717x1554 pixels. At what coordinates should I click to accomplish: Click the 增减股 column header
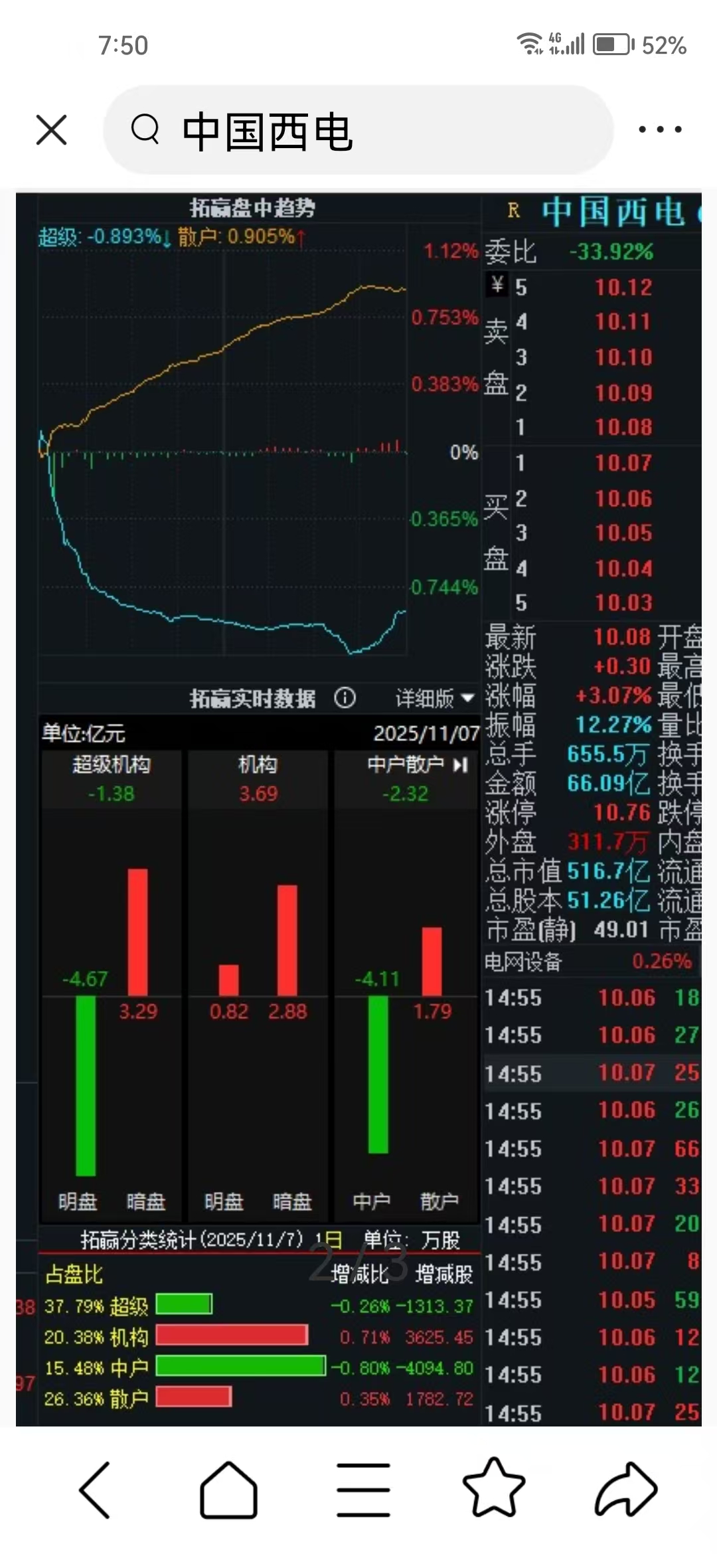click(x=444, y=1273)
